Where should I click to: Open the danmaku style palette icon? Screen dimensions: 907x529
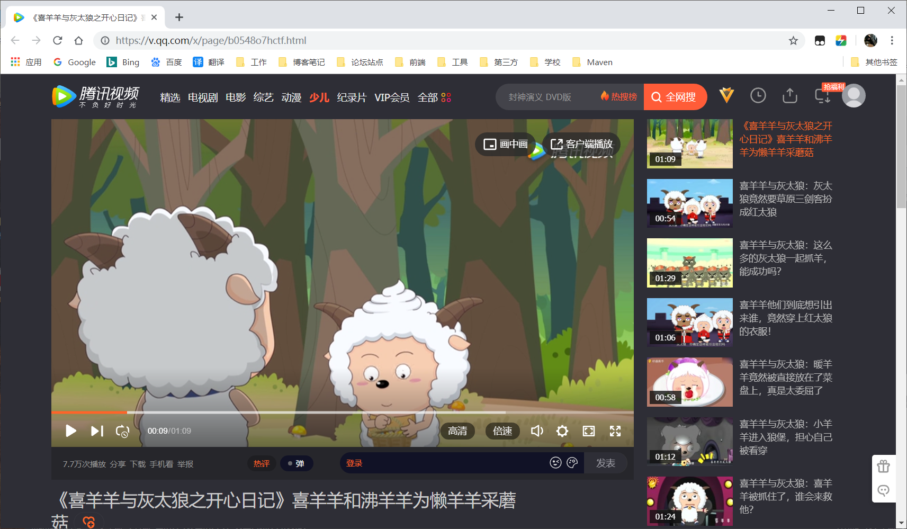[x=572, y=463]
